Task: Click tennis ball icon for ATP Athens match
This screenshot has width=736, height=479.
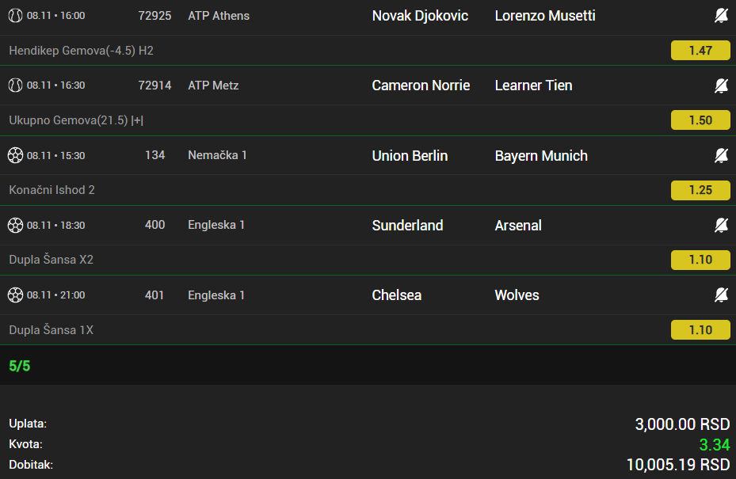Action: pos(15,16)
